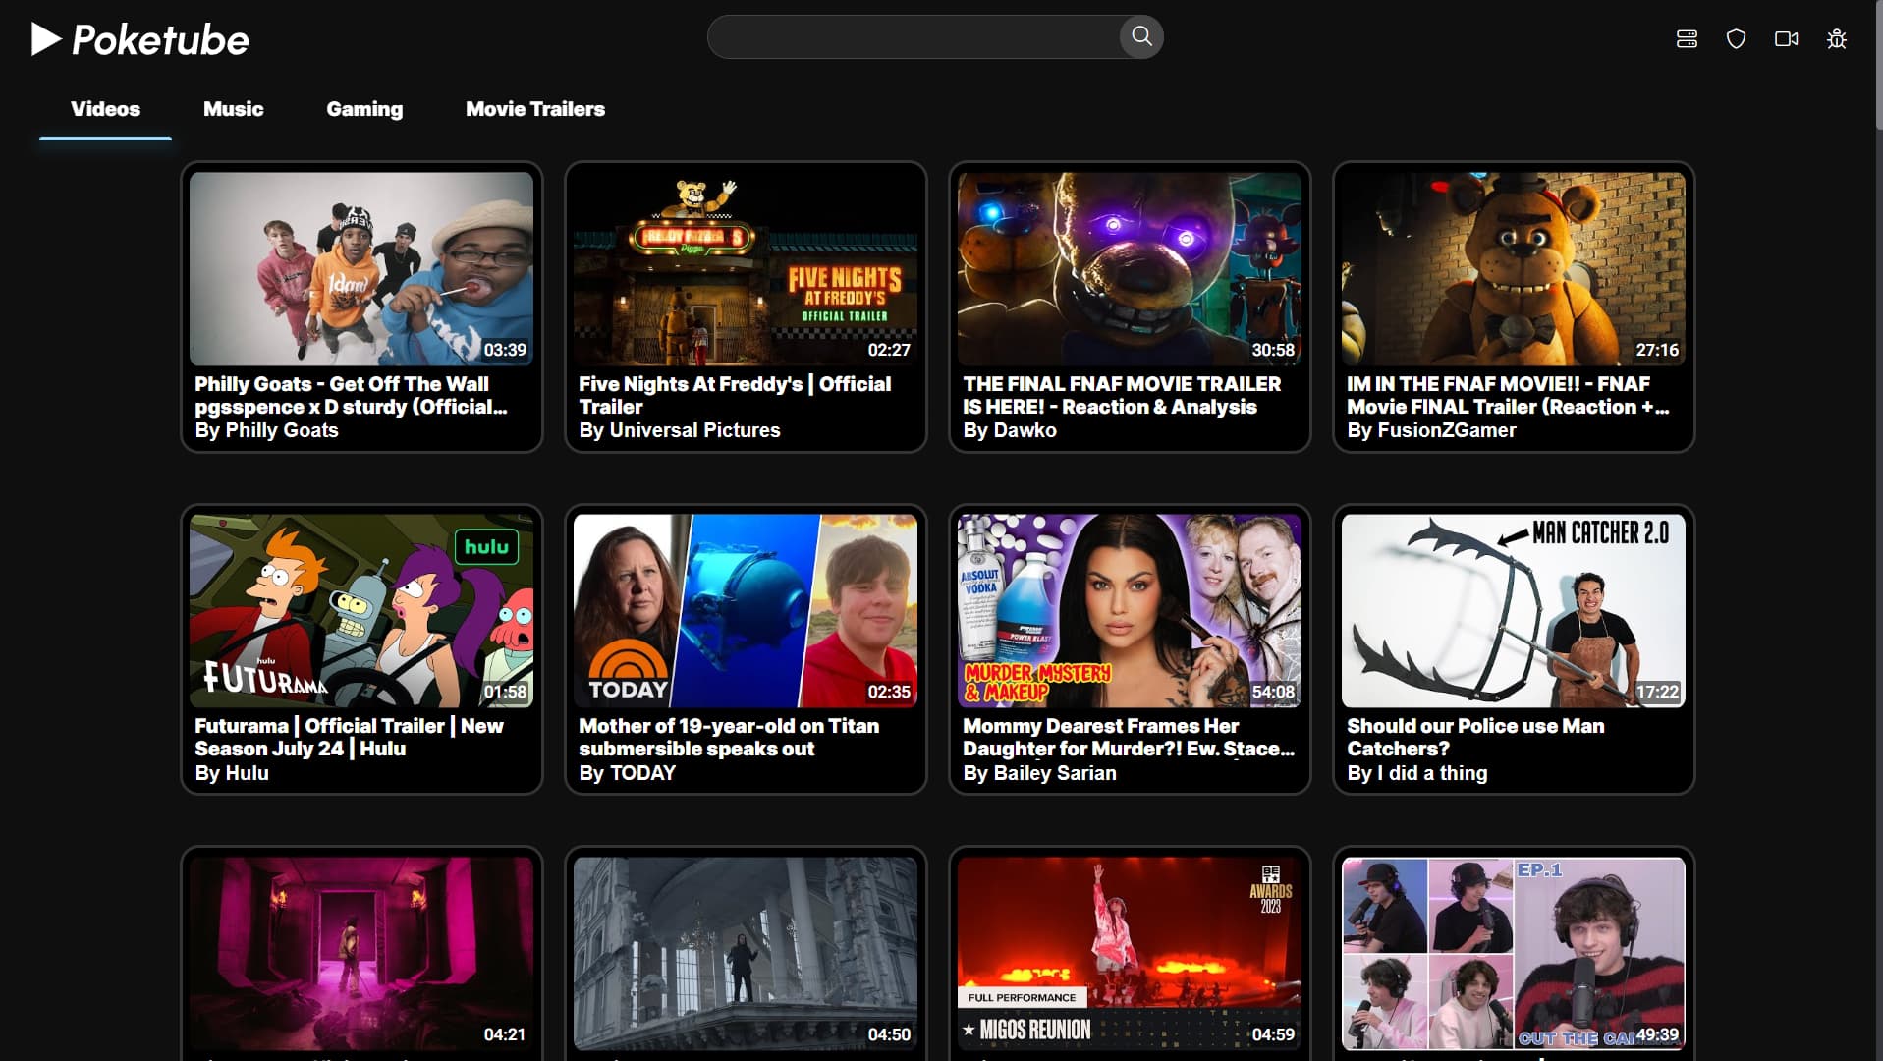
Task: Open the Philly Goats video thumbnail
Action: [x=361, y=268]
